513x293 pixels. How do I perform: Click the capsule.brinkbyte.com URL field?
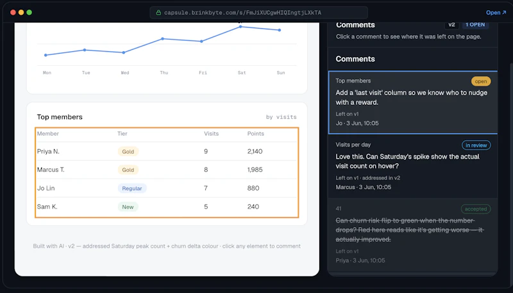pos(258,12)
